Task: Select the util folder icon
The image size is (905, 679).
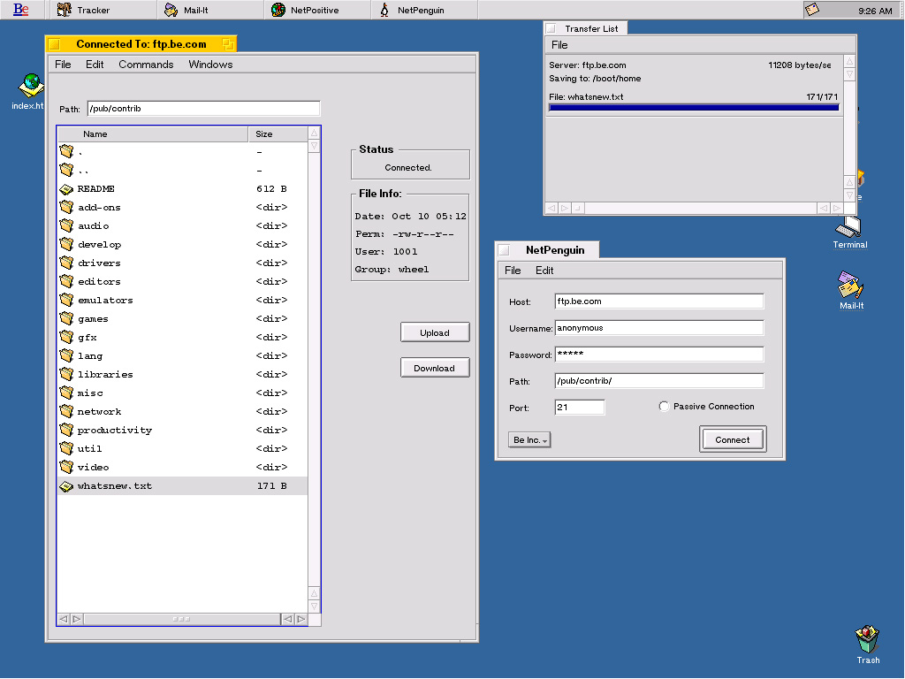Action: coord(66,448)
